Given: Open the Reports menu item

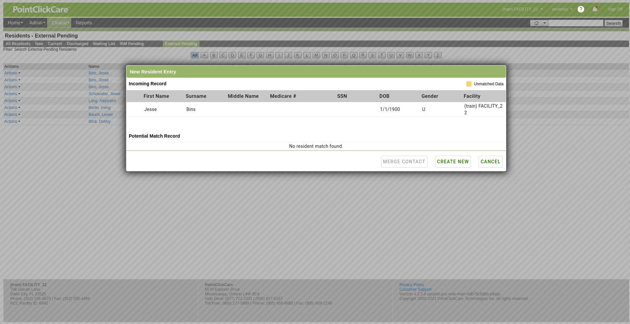Looking at the screenshot, I should coord(84,23).
